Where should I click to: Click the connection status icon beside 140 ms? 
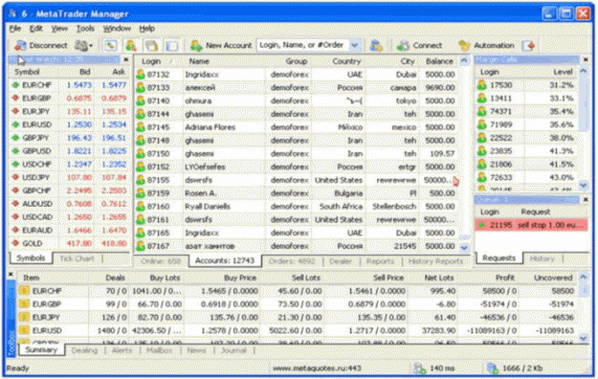[419, 368]
